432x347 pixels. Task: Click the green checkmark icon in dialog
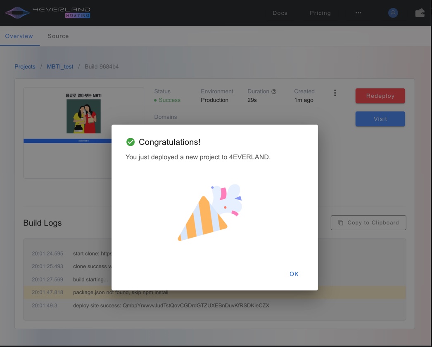coord(131,142)
